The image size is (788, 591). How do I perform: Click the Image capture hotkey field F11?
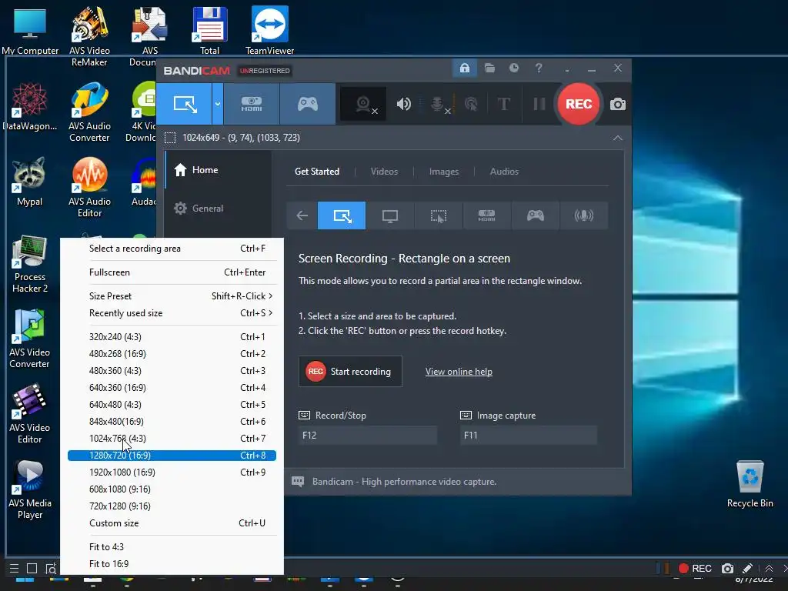point(529,436)
